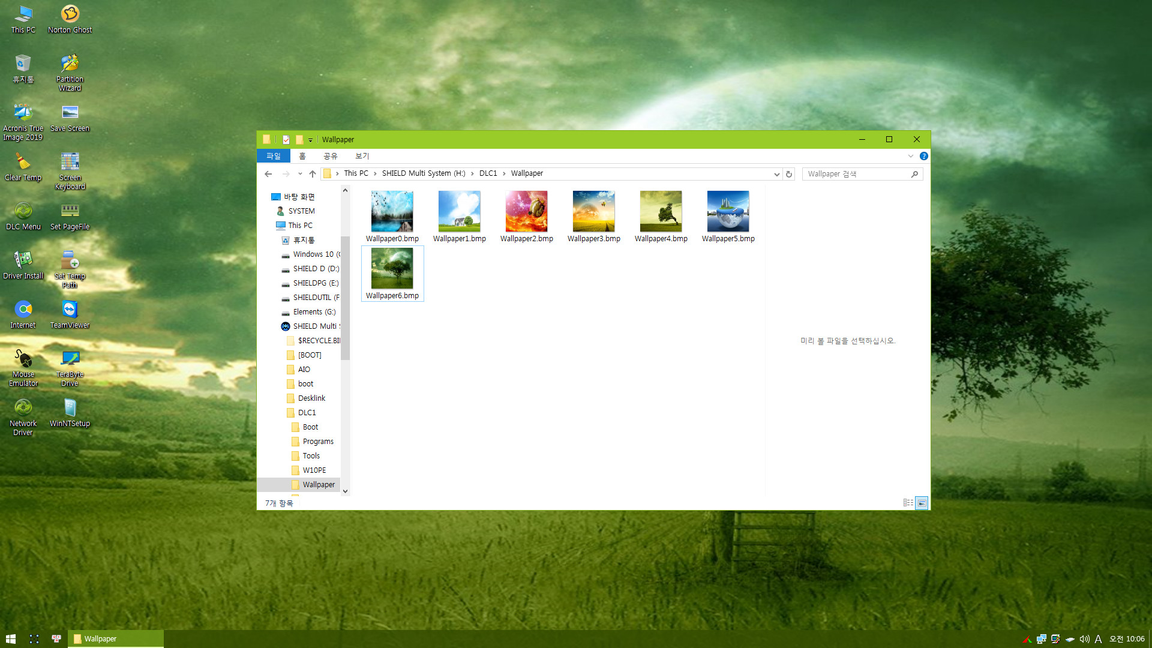Open the network icon in system tray
1152x648 pixels.
[x=1042, y=639]
